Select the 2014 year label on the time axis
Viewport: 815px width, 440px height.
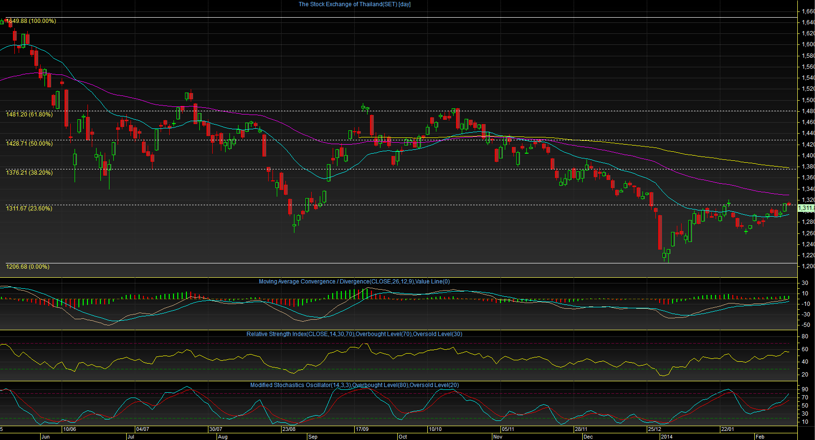point(666,437)
